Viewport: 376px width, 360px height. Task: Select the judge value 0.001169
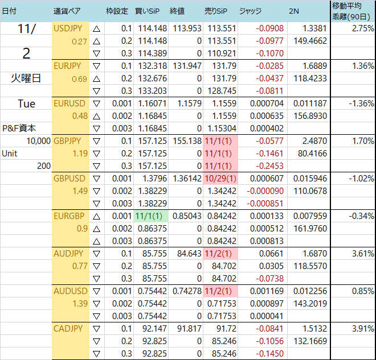267,291
